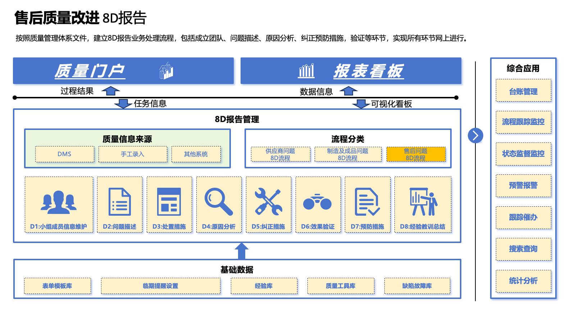Select the 手工录入 source box
The width and height of the screenshot is (566, 318).
tap(133, 154)
